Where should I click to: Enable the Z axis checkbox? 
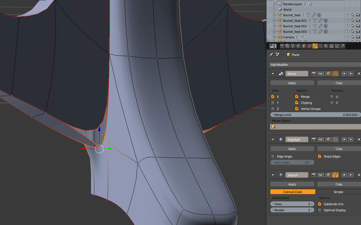pyautogui.click(x=273, y=109)
